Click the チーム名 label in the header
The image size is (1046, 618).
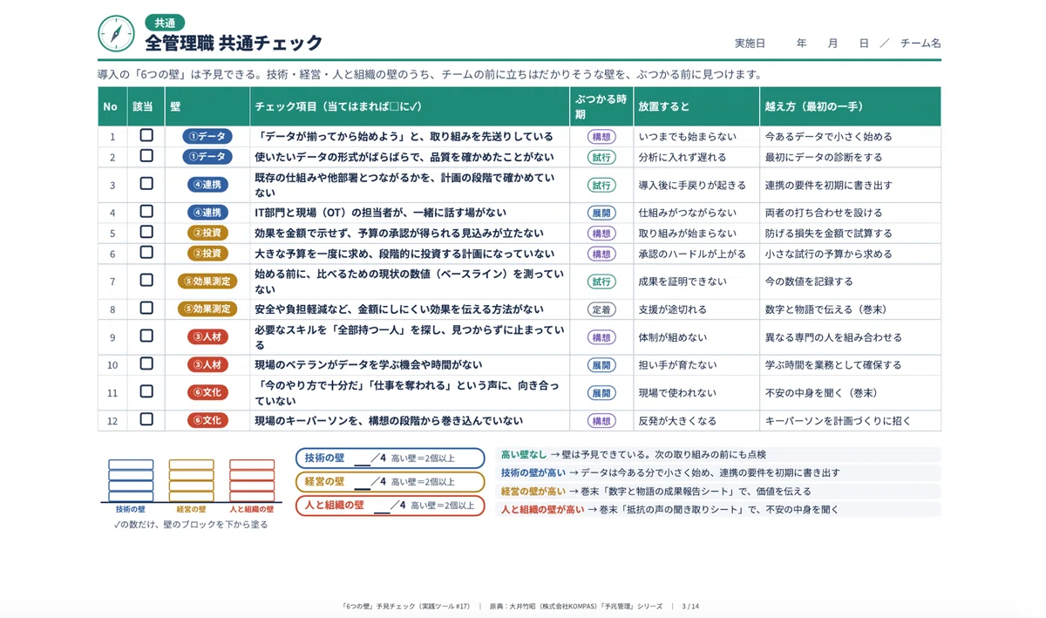point(920,43)
